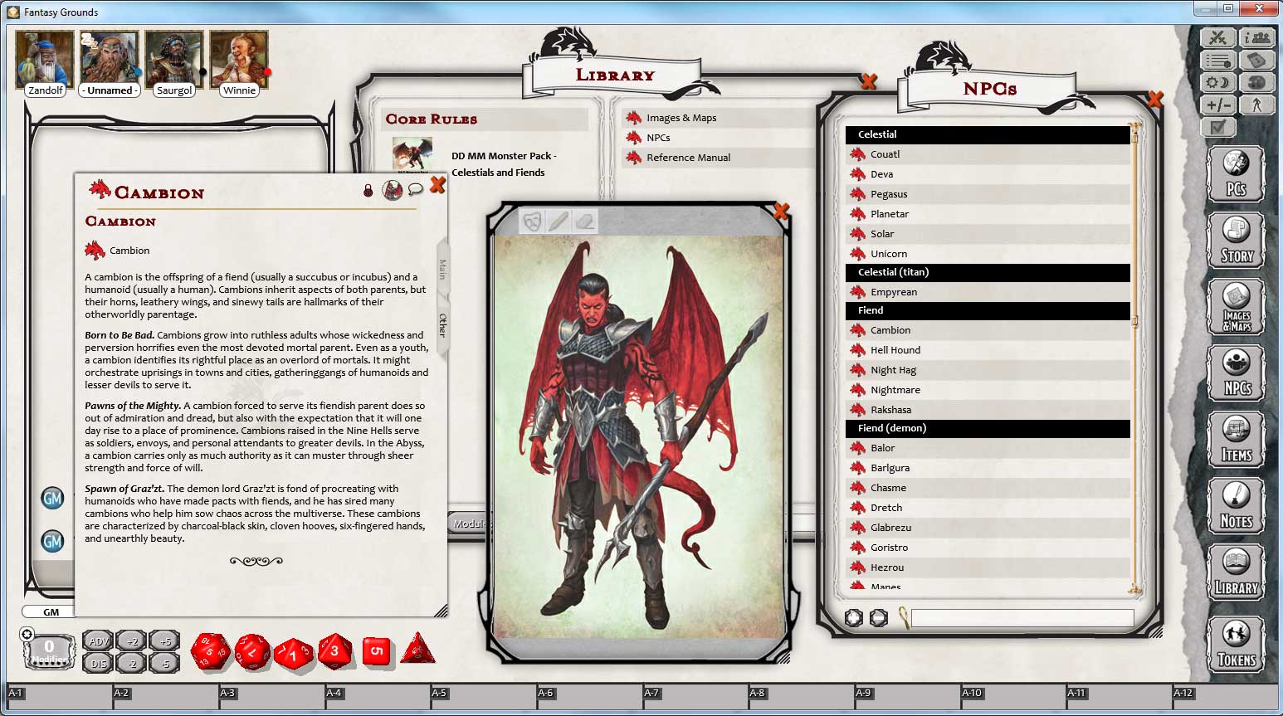Screen dimensions: 1283x716
Task: Select the mask tool in image window
Action: (x=532, y=221)
